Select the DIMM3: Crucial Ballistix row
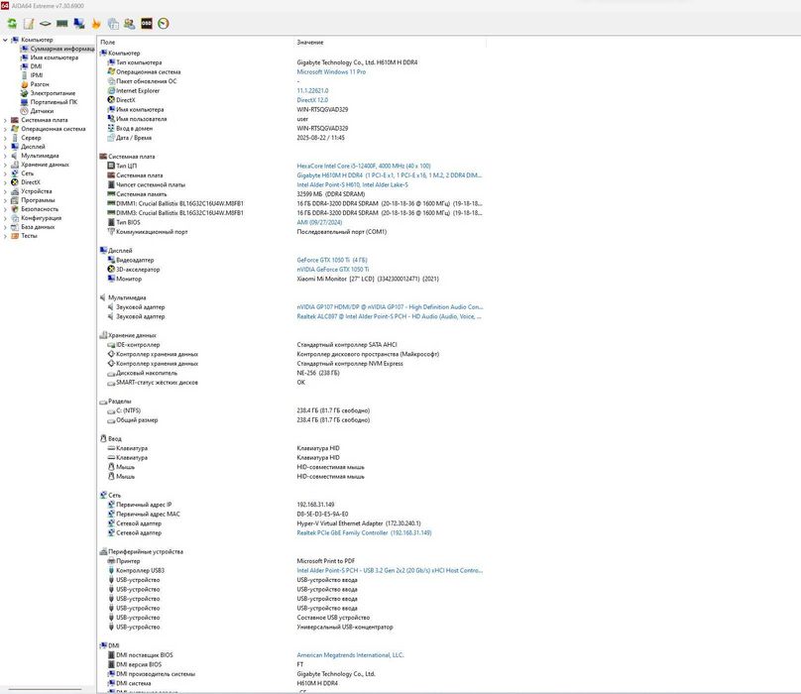Screen dimensions: 801x694 click(292, 213)
